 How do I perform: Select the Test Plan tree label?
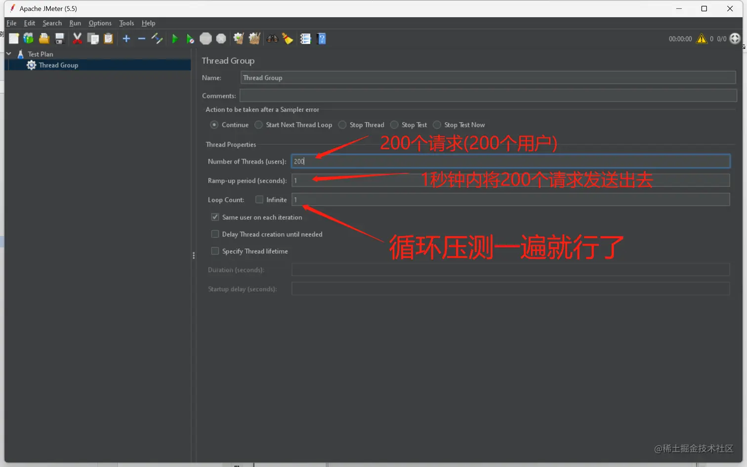coord(40,54)
